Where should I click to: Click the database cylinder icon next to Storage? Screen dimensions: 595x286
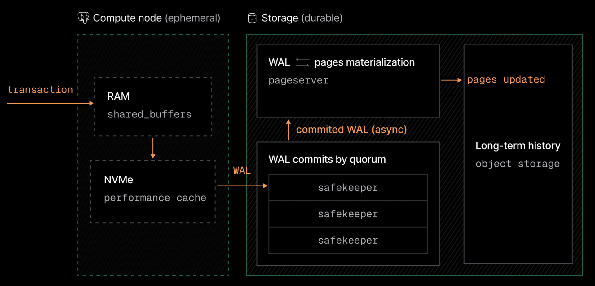tap(252, 18)
